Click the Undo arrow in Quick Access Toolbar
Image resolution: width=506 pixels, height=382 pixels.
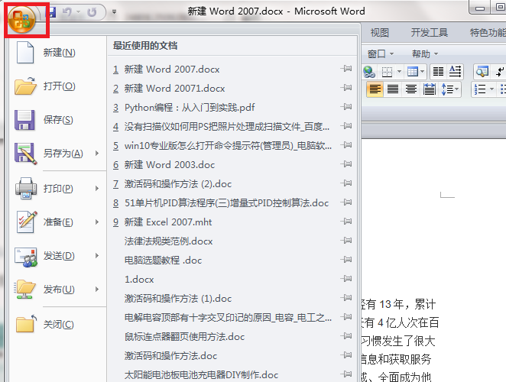(x=66, y=12)
